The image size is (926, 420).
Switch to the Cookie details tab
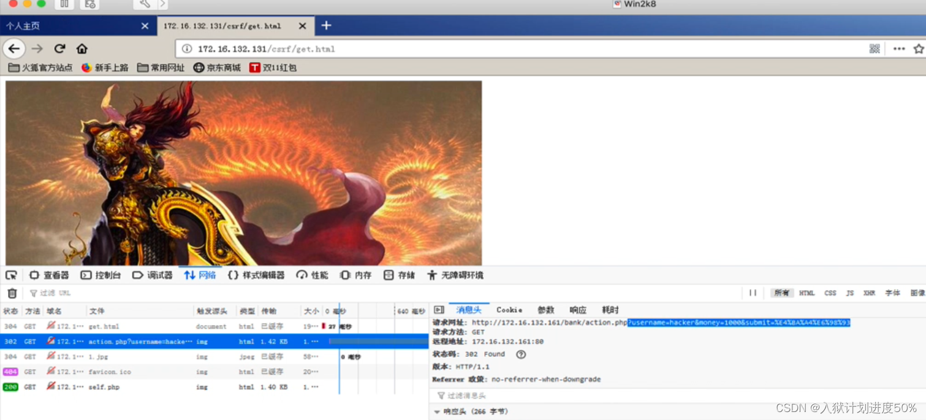click(x=509, y=310)
